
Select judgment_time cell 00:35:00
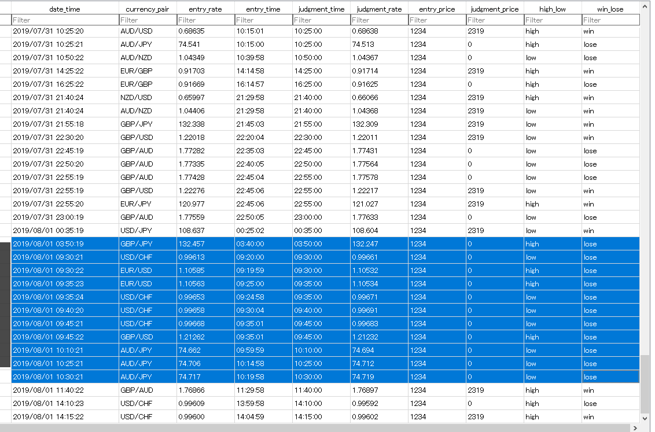(321, 231)
